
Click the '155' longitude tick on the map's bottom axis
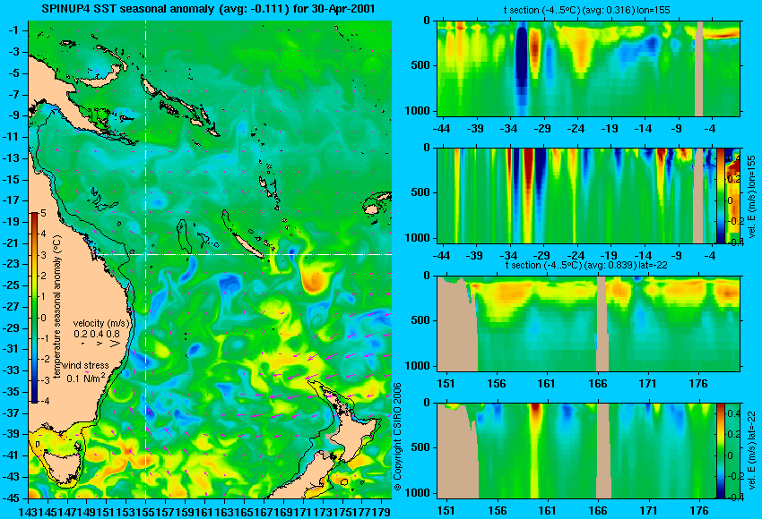pos(146,512)
